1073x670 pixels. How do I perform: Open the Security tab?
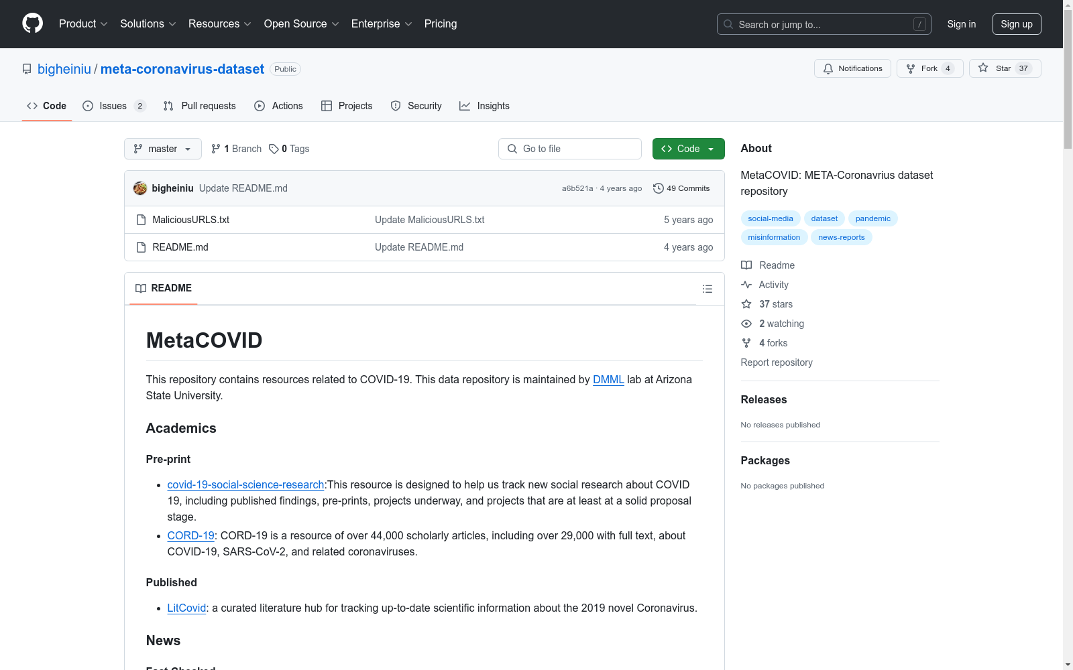tap(416, 106)
